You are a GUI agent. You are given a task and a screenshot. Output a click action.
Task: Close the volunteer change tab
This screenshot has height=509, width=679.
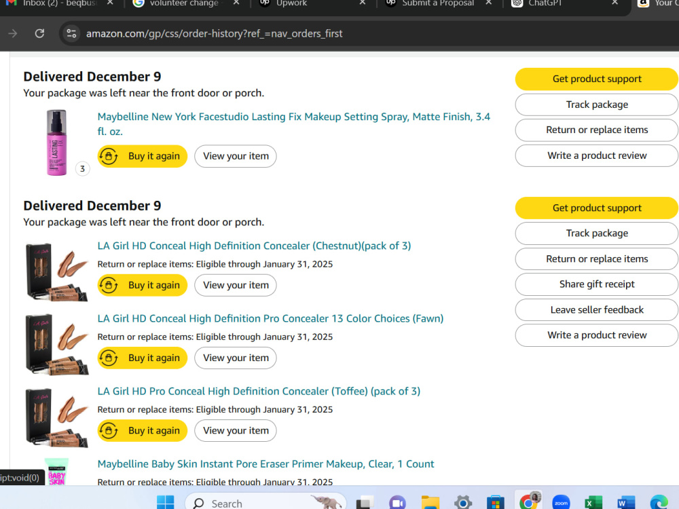click(x=236, y=3)
